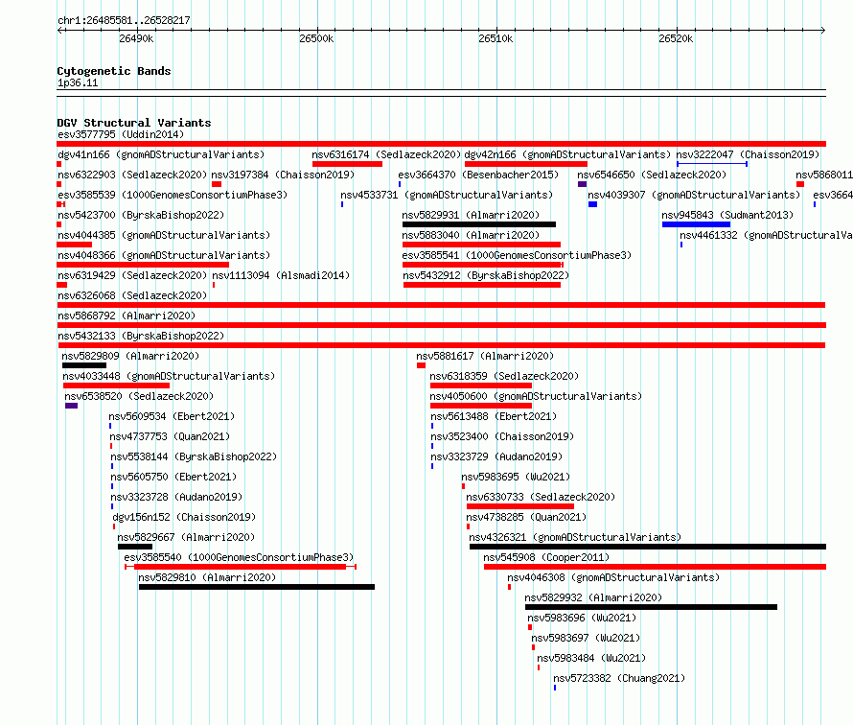This screenshot has height=725, width=853.
Task: Click the blue nsv945843 (Sudmant2013) bar
Action: 696,224
